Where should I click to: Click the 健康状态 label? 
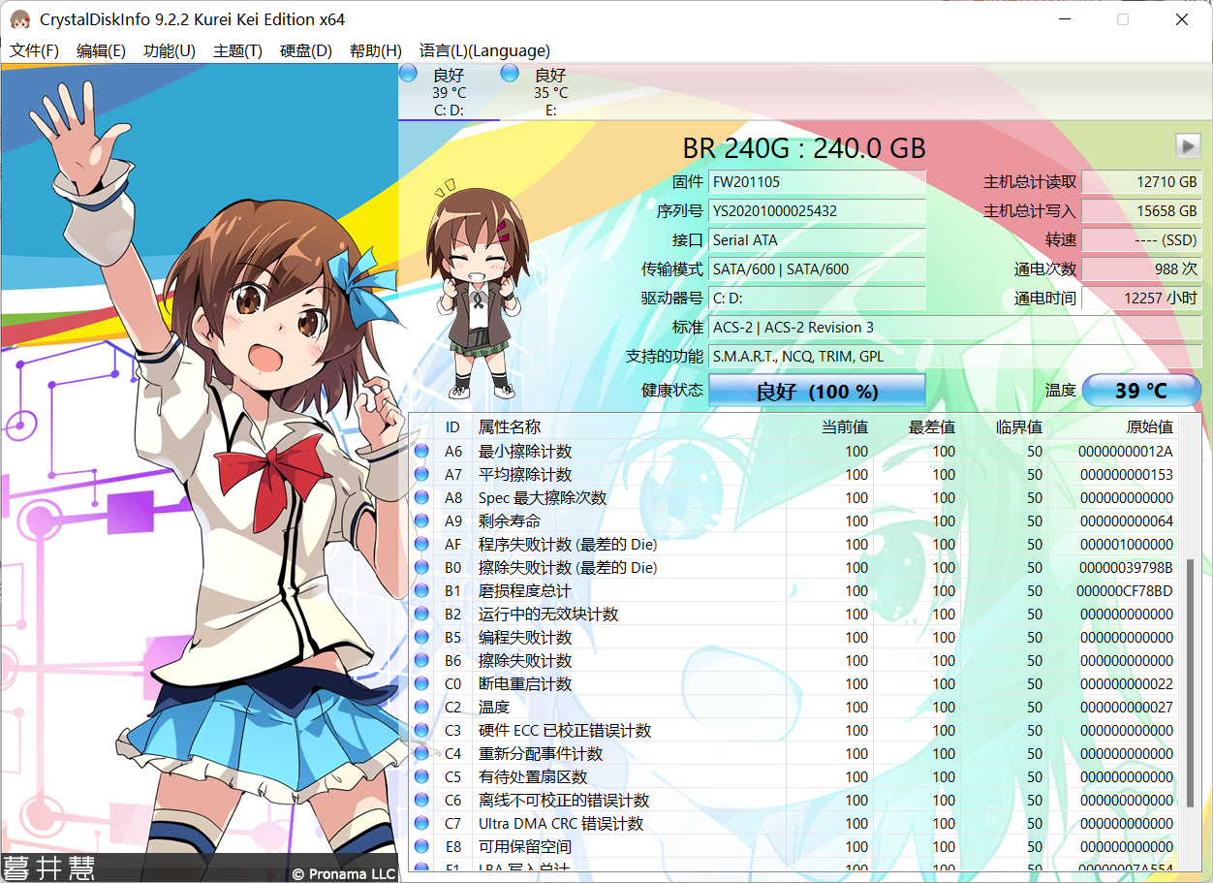tap(672, 391)
